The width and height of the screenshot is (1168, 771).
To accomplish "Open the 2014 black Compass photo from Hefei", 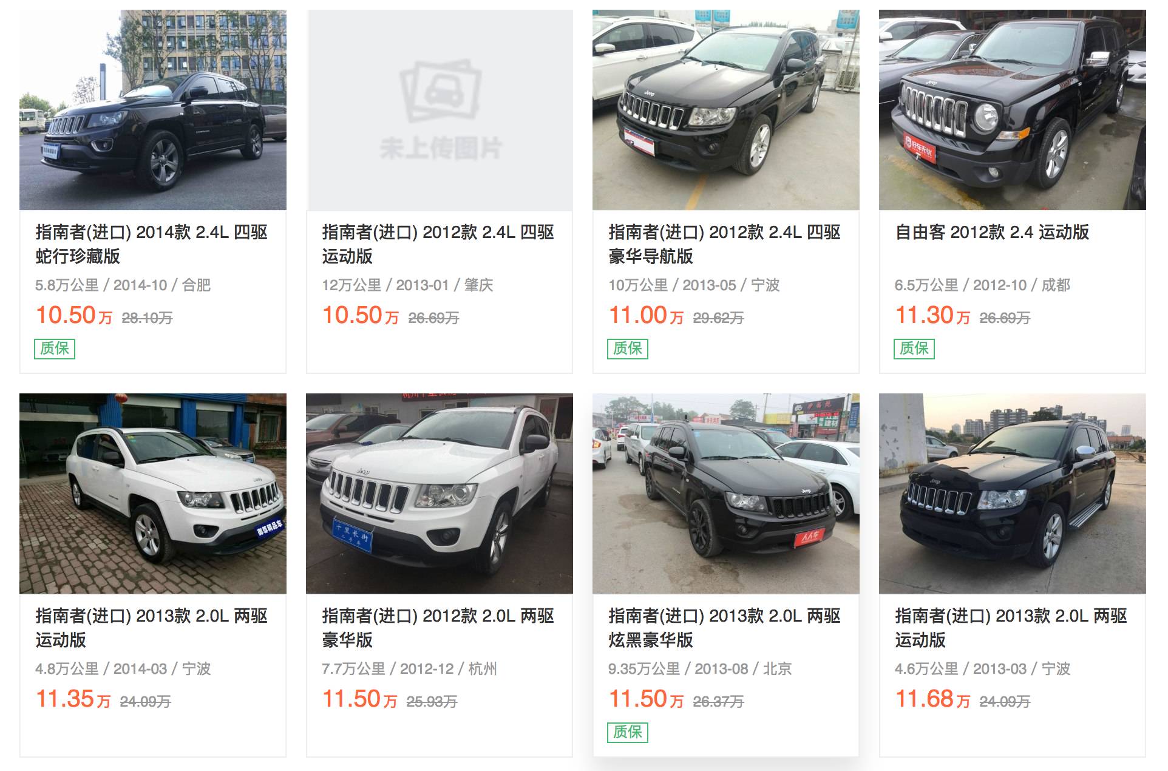I will [x=153, y=110].
